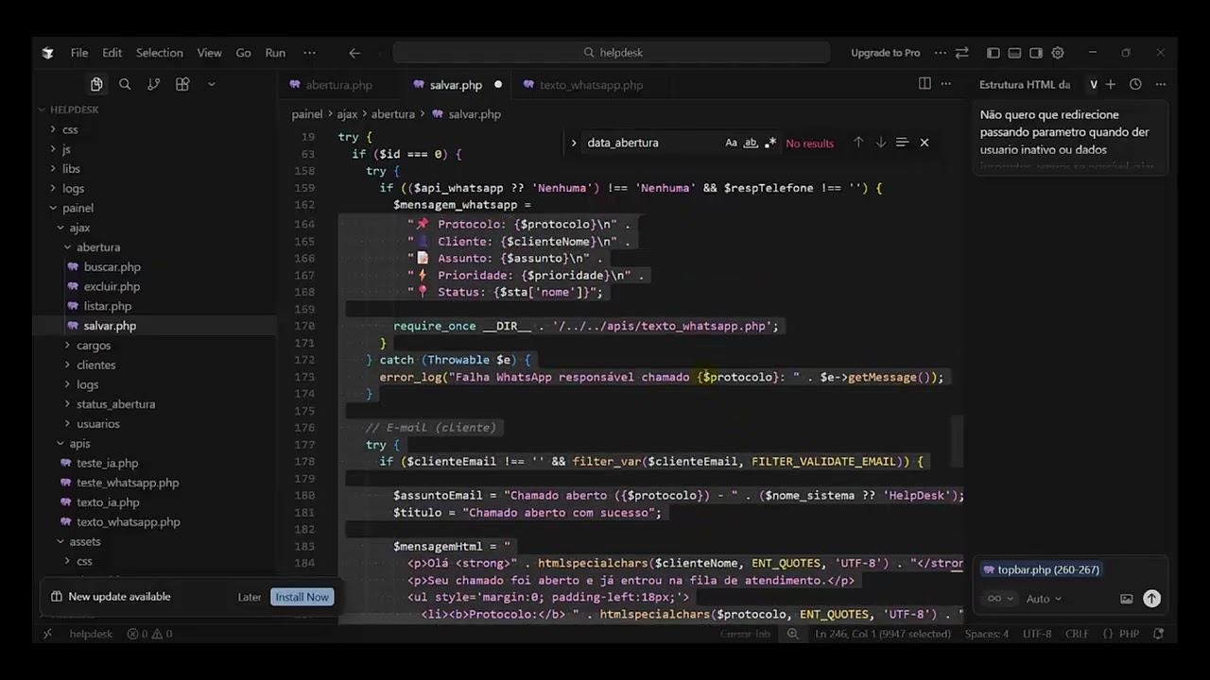Start a new chat with plus icon
1210x680 pixels.
1111,84
